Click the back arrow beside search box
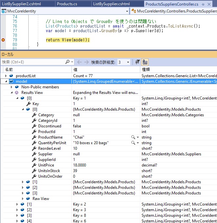Viewport: 217px width, 223px height. tap(79, 62)
